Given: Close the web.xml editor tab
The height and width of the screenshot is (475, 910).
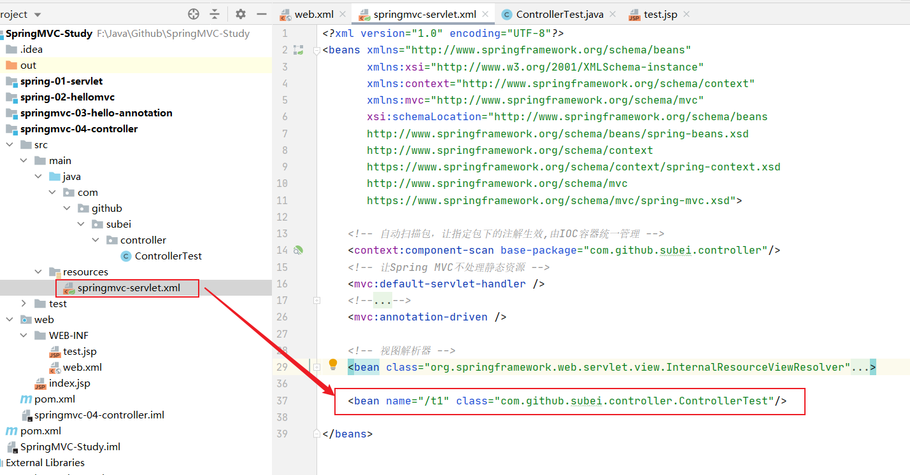Looking at the screenshot, I should [343, 14].
